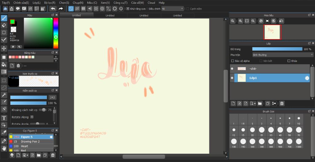Switch to the second Untitled tab
This screenshot has width=315, height=162.
[x=110, y=15]
